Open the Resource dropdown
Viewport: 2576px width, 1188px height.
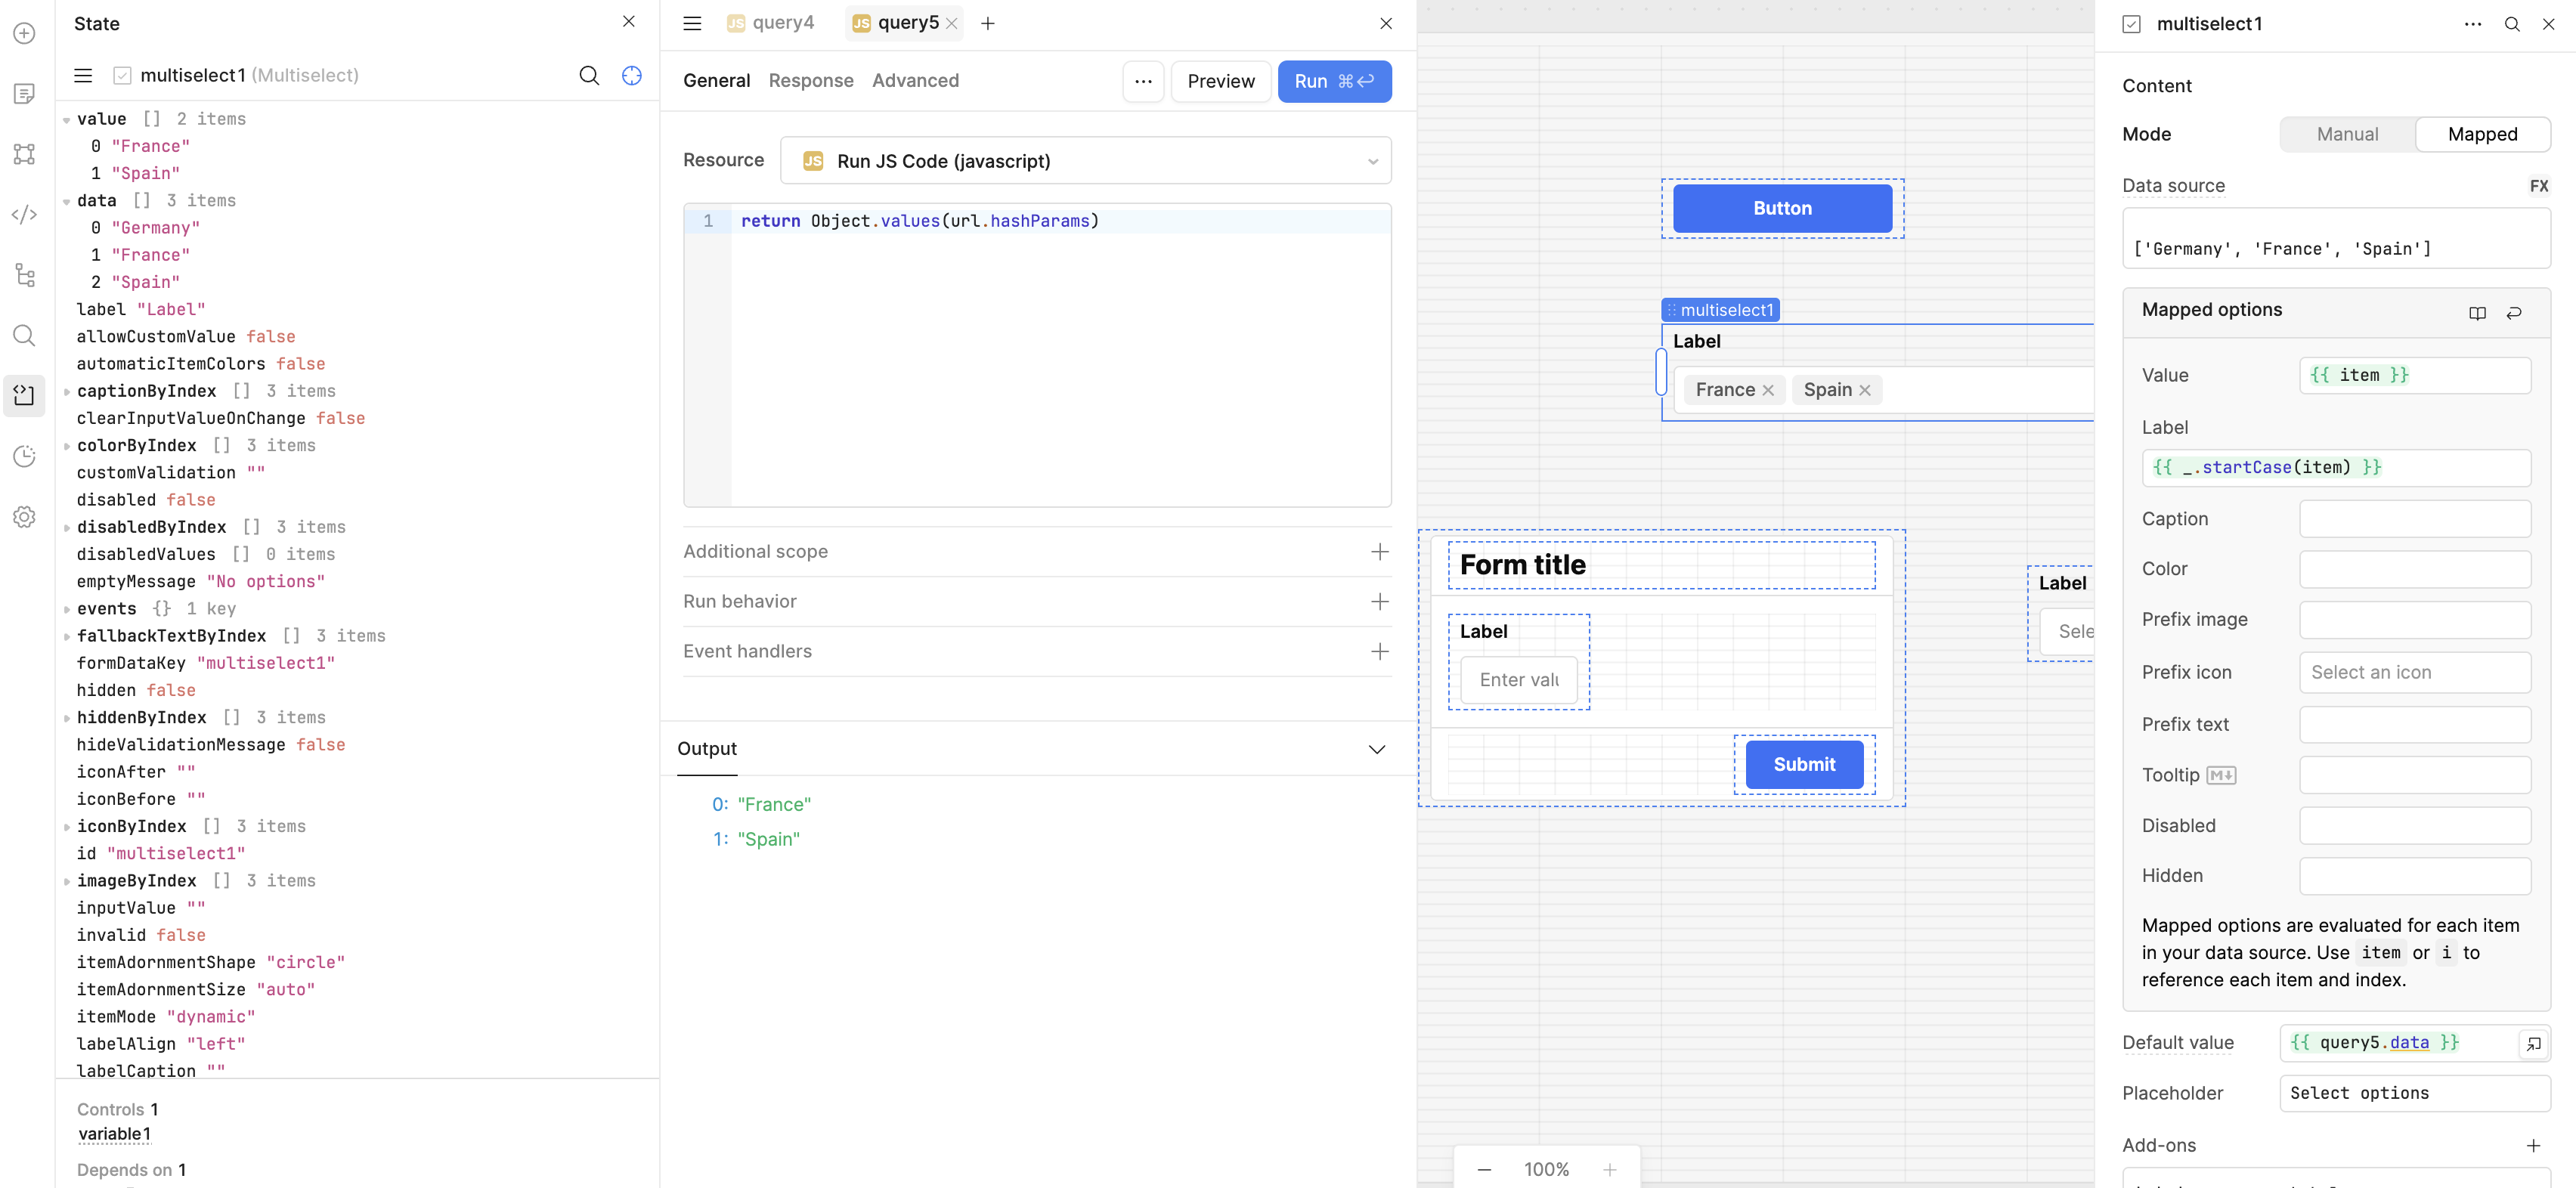pos(1085,161)
